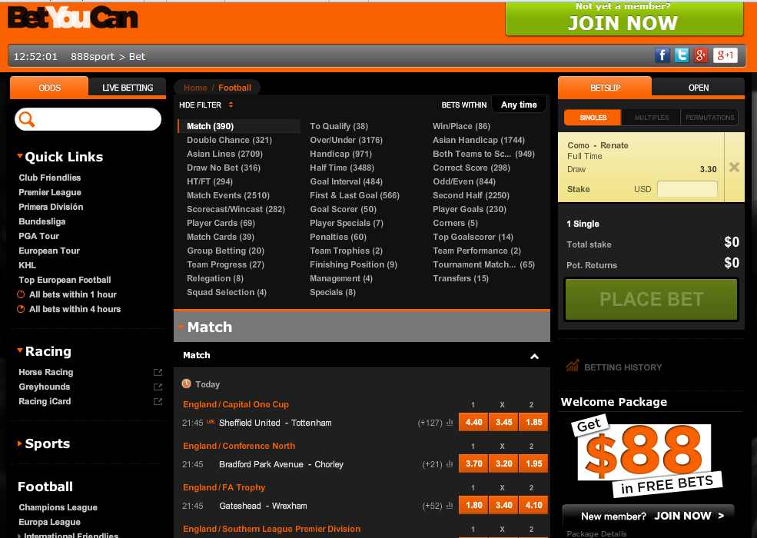The height and width of the screenshot is (538, 757).
Task: Click the clock icon next to Today
Action: coord(186,384)
